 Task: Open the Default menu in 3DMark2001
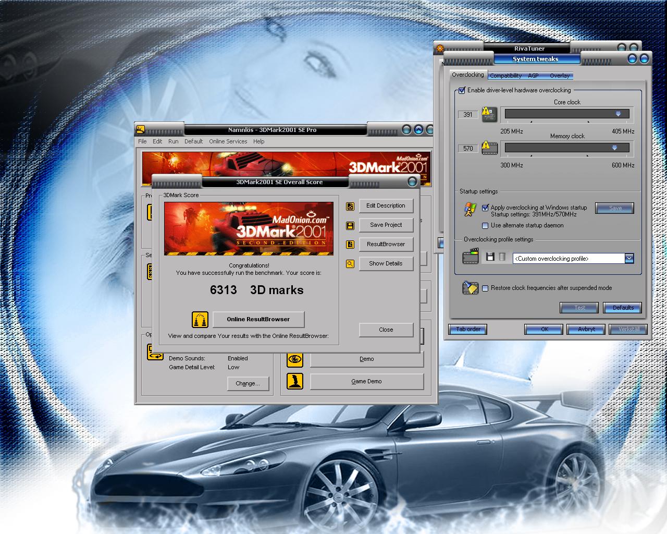193,141
